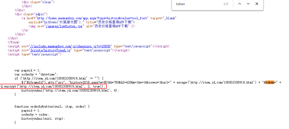Close the find bar
289x129 pixels.
tap(257, 4)
